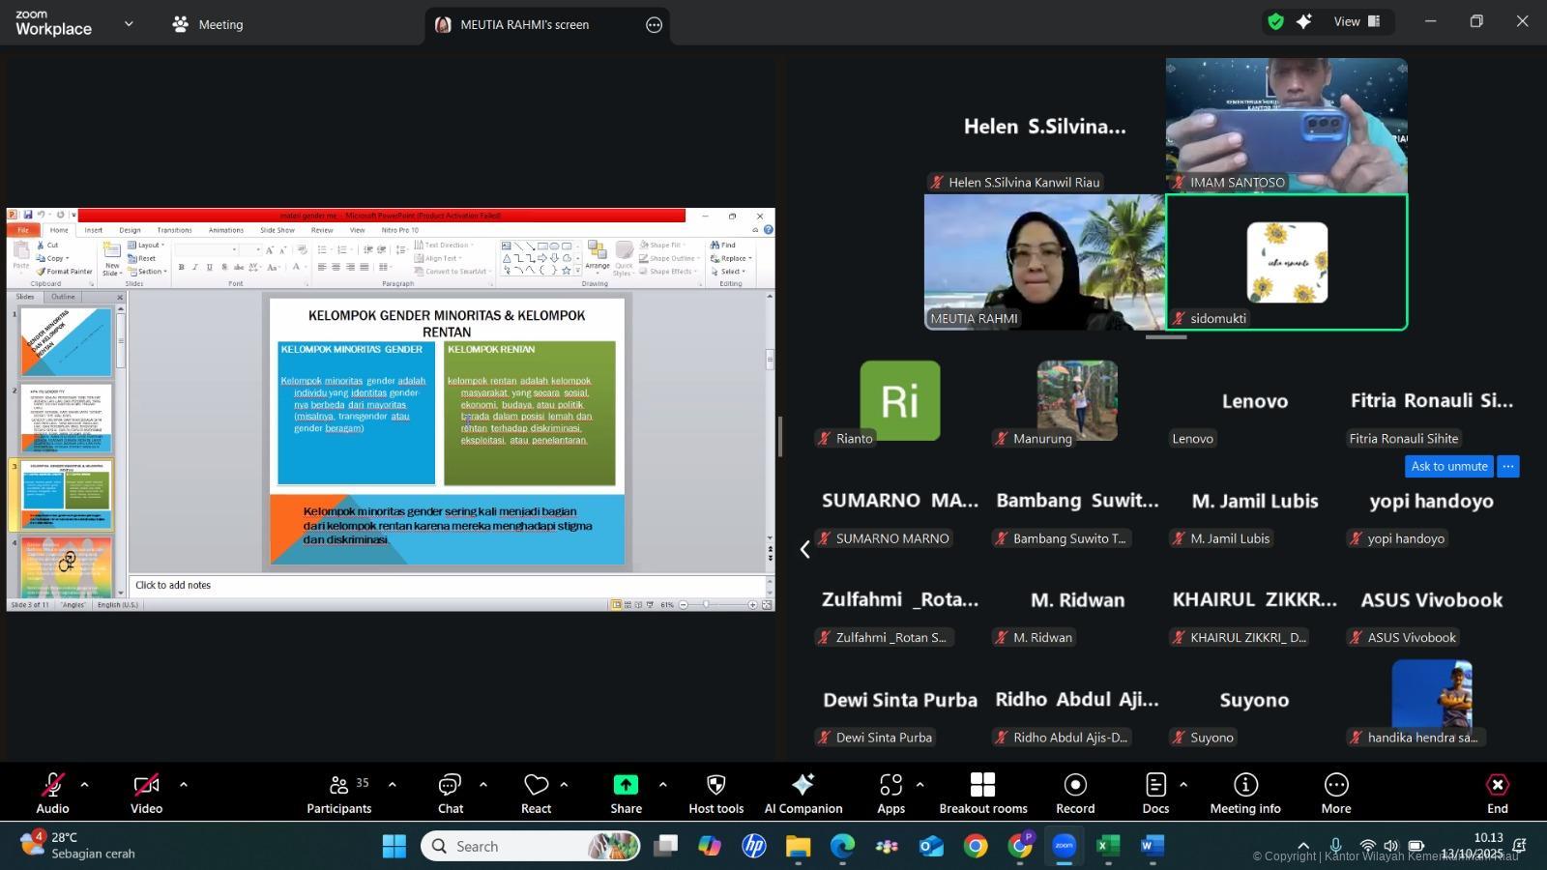Unmute microphone using Audio toggle

(52, 793)
